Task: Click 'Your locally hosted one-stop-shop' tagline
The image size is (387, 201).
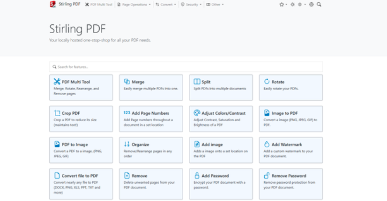Action: pos(100,40)
